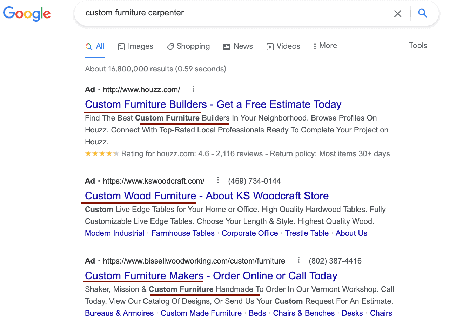
Task: Open 'Custom Wood Furniture - About KS Woodcraft Store'
Action: 207,196
